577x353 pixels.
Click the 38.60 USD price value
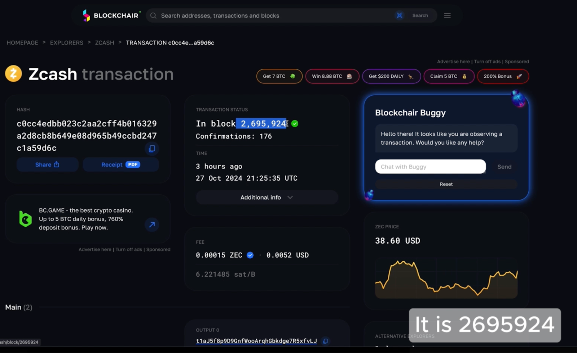pos(397,241)
